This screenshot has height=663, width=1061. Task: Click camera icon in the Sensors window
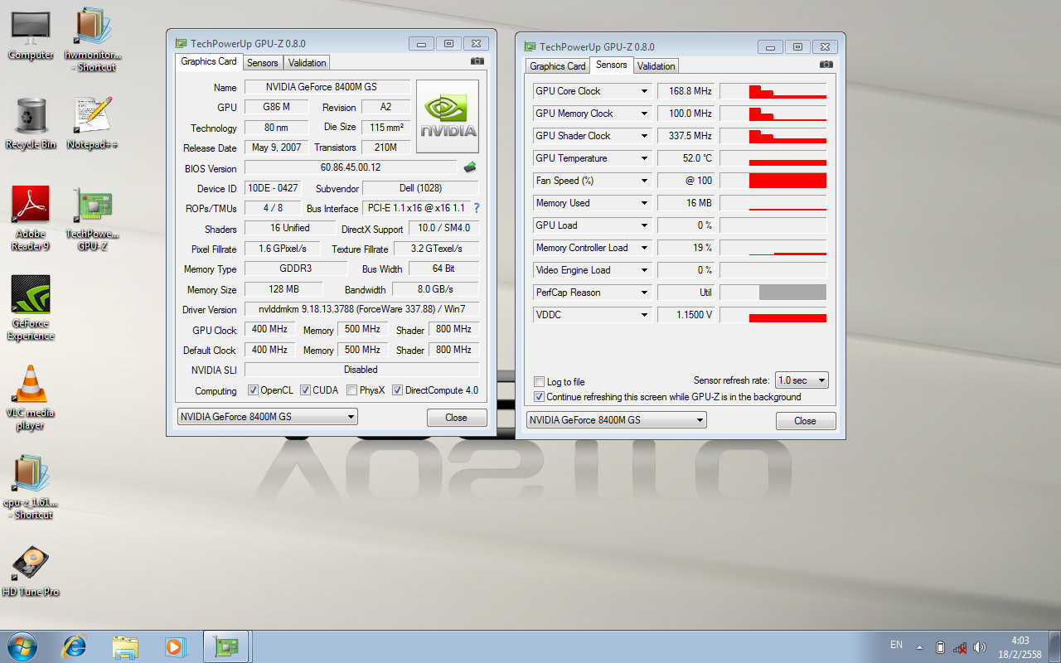[826, 65]
